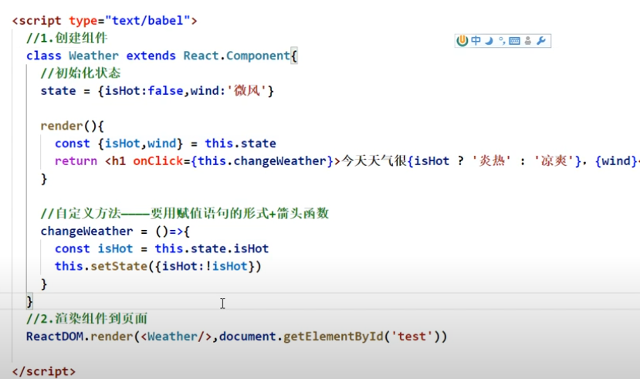The image size is (640, 379).
Task: Click the "text/babel" attribute value
Action: (x=155, y=20)
